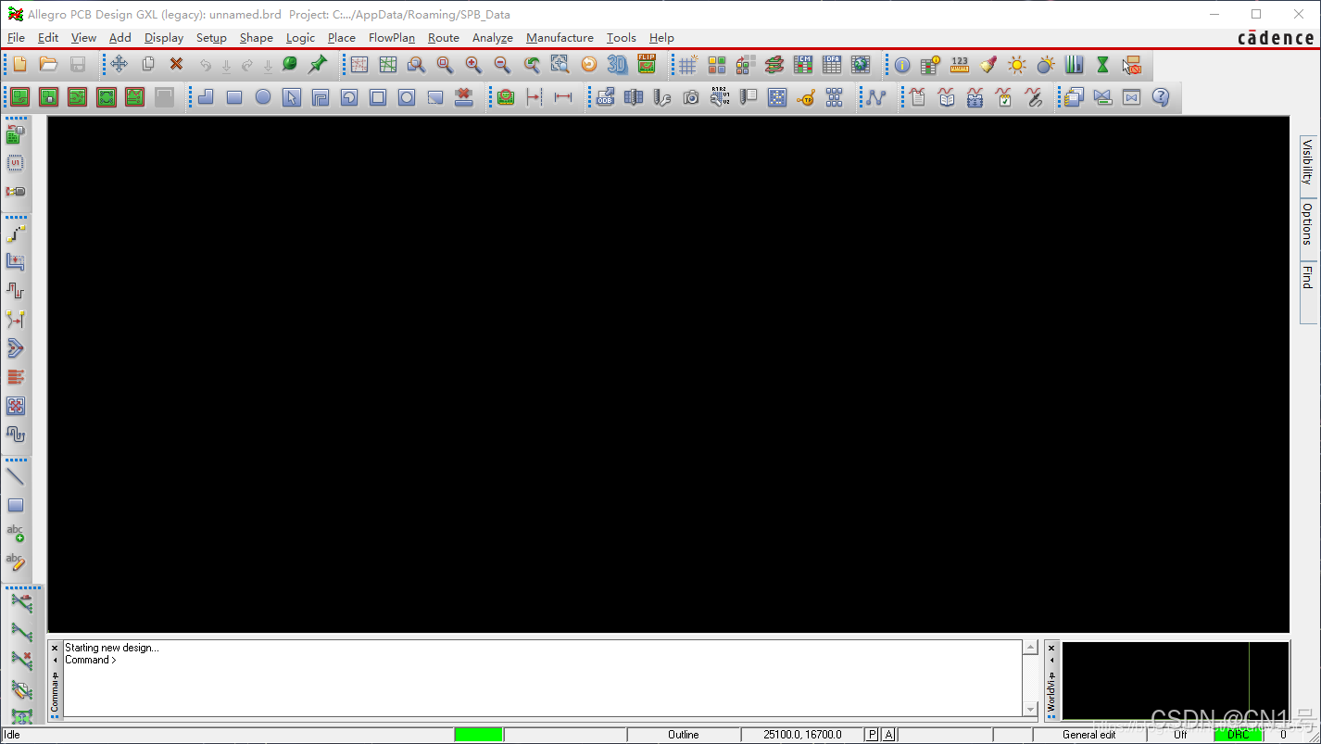This screenshot has width=1321, height=744.
Task: Click the cascade windows icon
Action: point(1074,96)
